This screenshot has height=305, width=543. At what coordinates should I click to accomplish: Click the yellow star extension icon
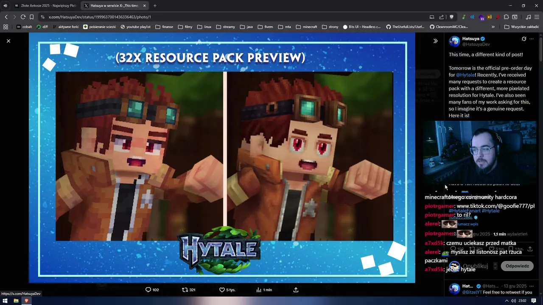click(490, 17)
